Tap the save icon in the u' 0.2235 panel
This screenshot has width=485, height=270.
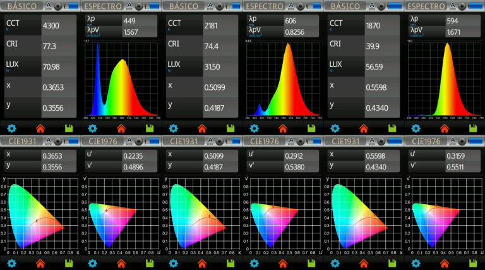pos(150,263)
